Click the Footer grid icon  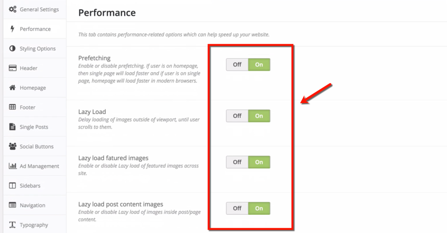click(12, 107)
